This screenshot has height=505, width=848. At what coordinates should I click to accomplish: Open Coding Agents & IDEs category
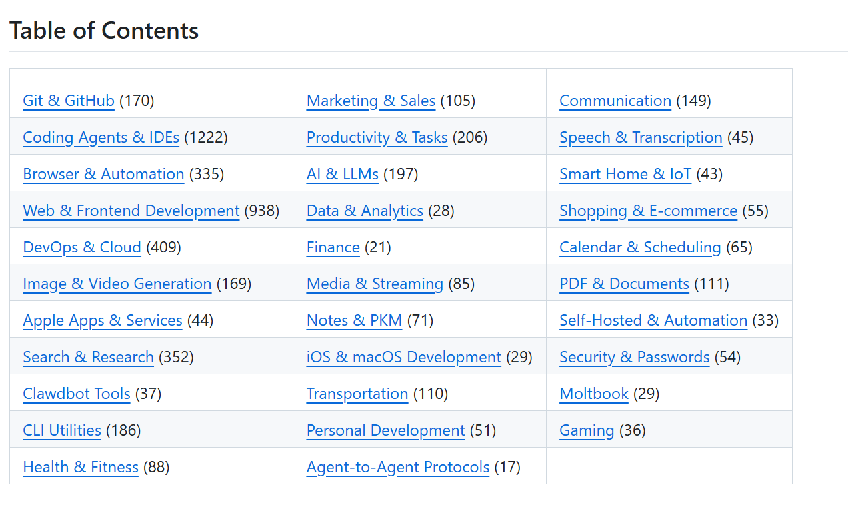pos(101,137)
